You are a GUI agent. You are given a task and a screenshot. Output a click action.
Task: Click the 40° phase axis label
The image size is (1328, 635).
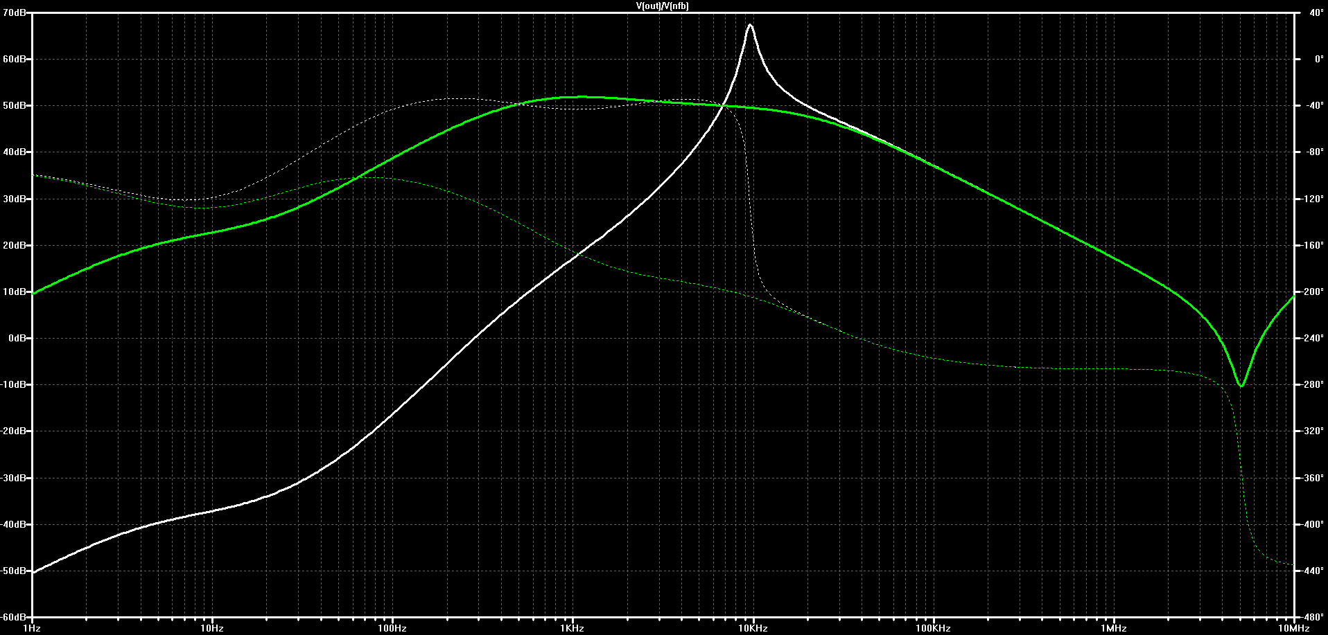pos(1316,12)
